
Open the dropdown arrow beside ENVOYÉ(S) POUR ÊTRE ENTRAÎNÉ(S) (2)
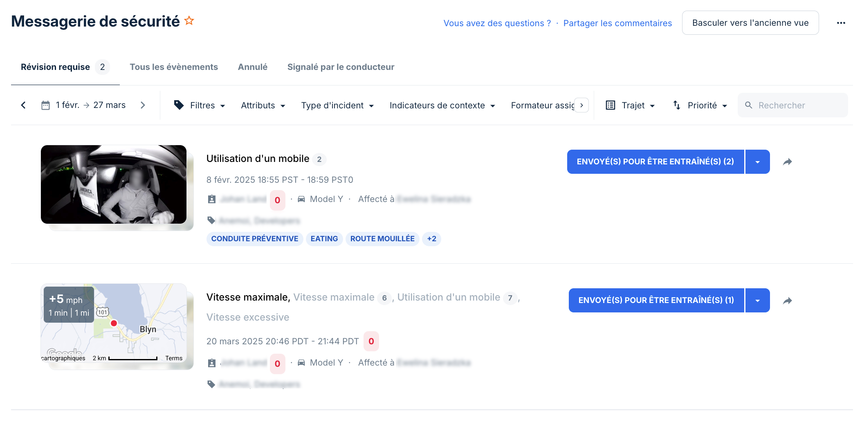757,162
